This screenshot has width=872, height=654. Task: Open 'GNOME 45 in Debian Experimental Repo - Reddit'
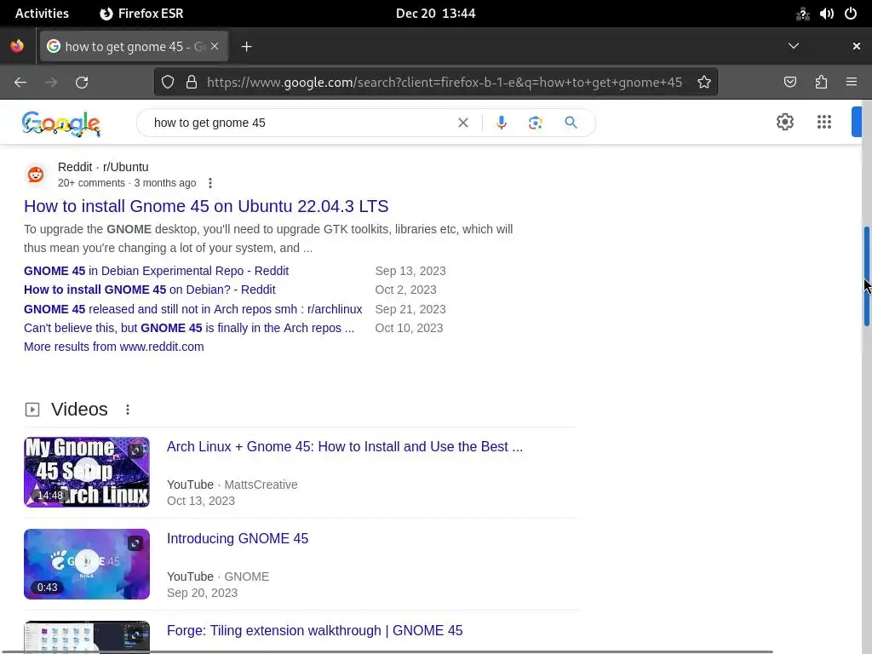[x=157, y=271]
